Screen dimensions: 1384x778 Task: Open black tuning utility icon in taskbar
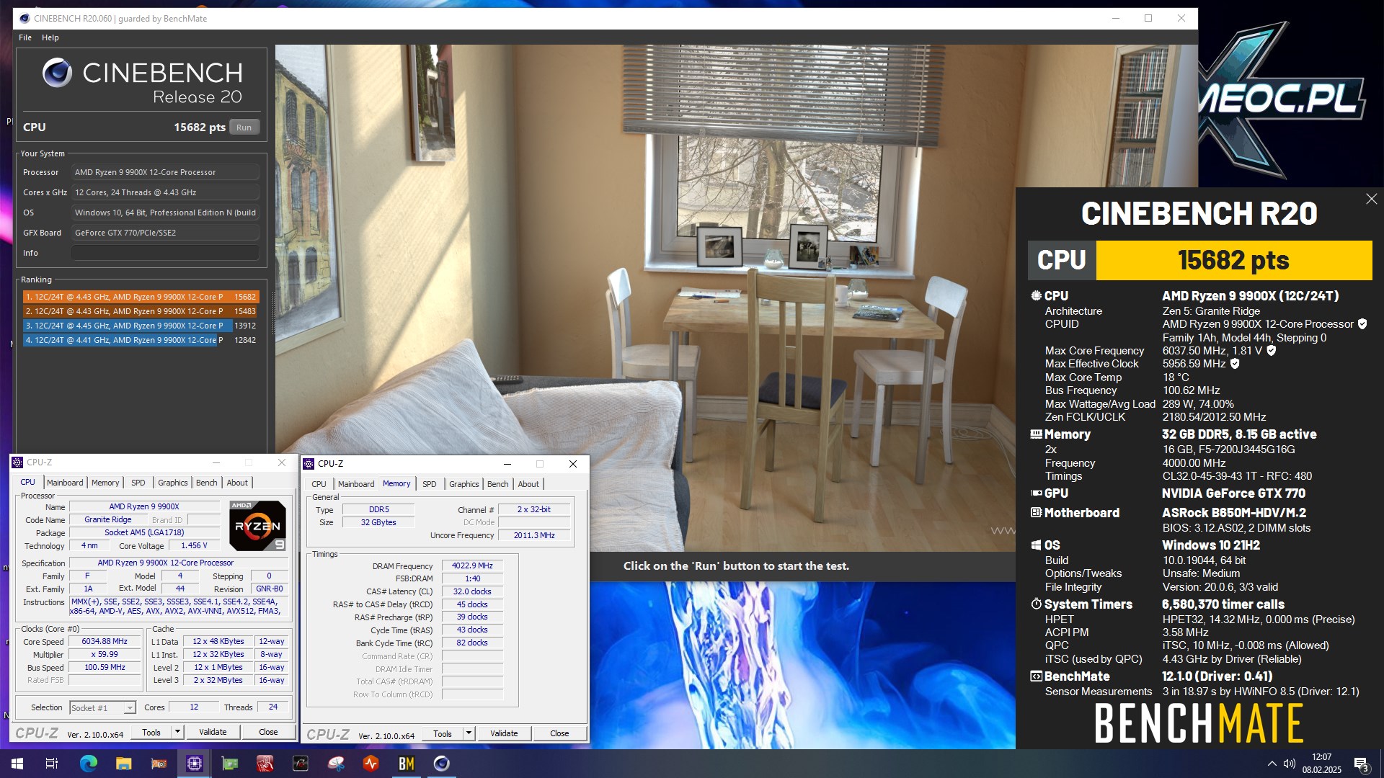click(x=301, y=764)
